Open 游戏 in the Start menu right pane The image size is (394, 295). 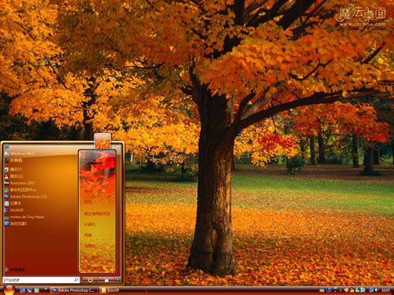point(87,202)
